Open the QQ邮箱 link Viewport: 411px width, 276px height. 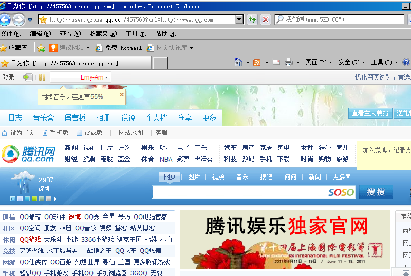tap(30, 217)
